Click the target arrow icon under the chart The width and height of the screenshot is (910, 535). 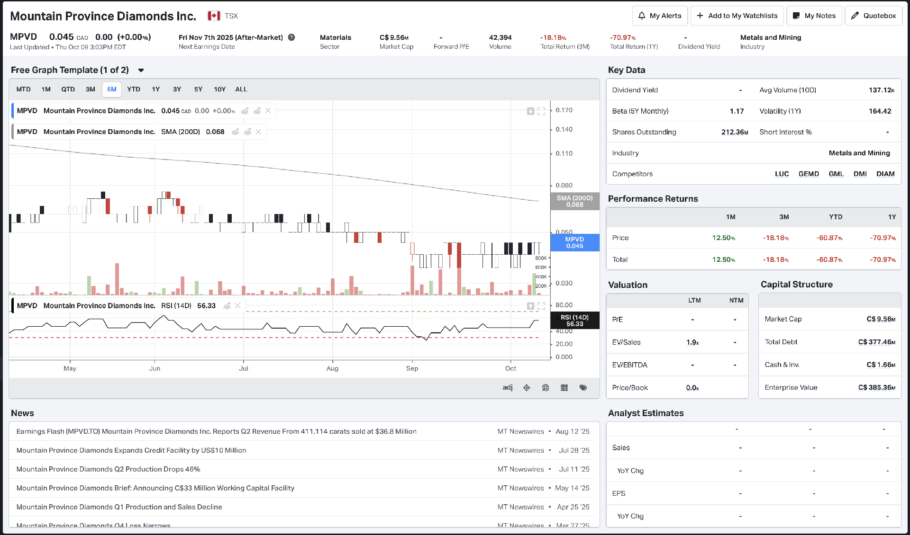point(546,388)
